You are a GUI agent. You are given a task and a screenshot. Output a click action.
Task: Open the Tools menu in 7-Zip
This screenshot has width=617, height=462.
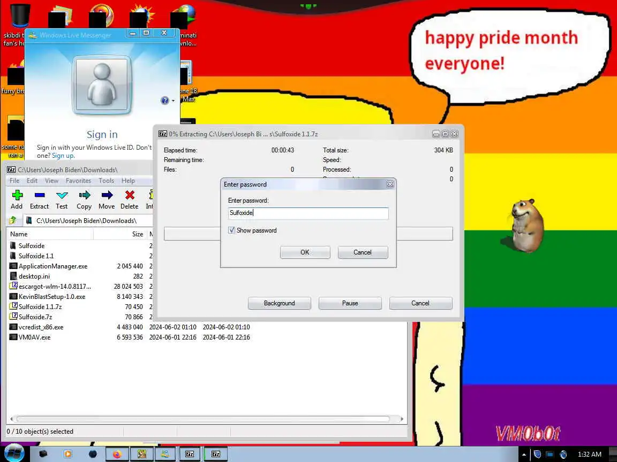click(x=106, y=181)
